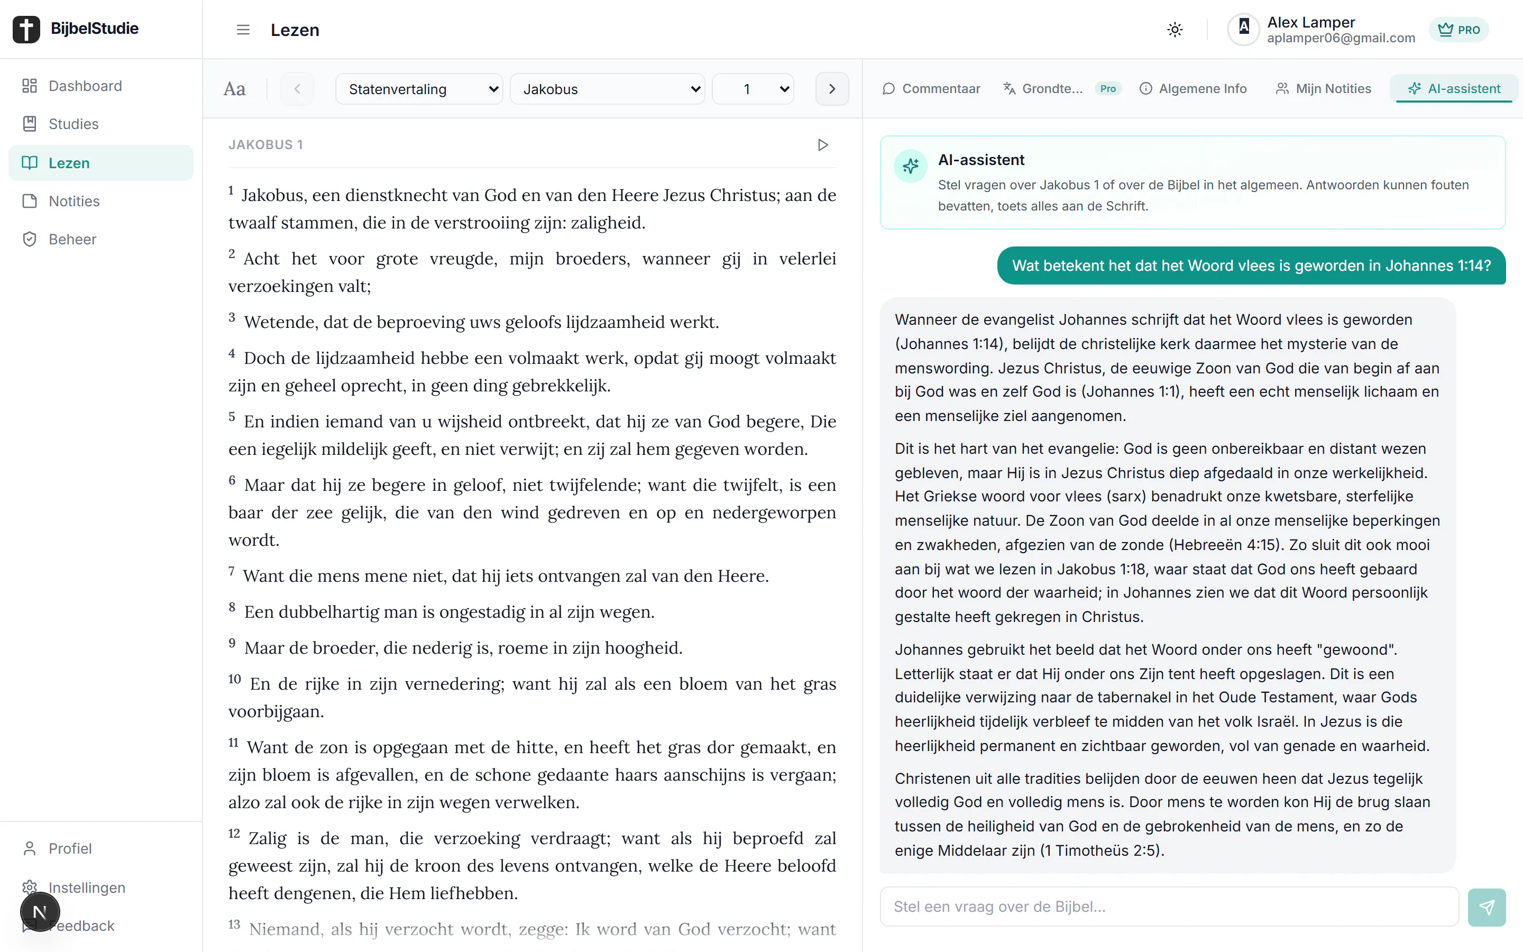Viewport: 1523px width, 952px height.
Task: Play audio for Jakobus 1
Action: tap(822, 145)
